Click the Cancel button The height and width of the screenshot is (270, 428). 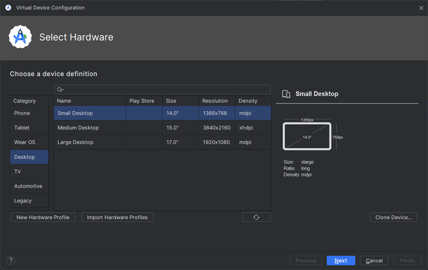click(x=374, y=261)
